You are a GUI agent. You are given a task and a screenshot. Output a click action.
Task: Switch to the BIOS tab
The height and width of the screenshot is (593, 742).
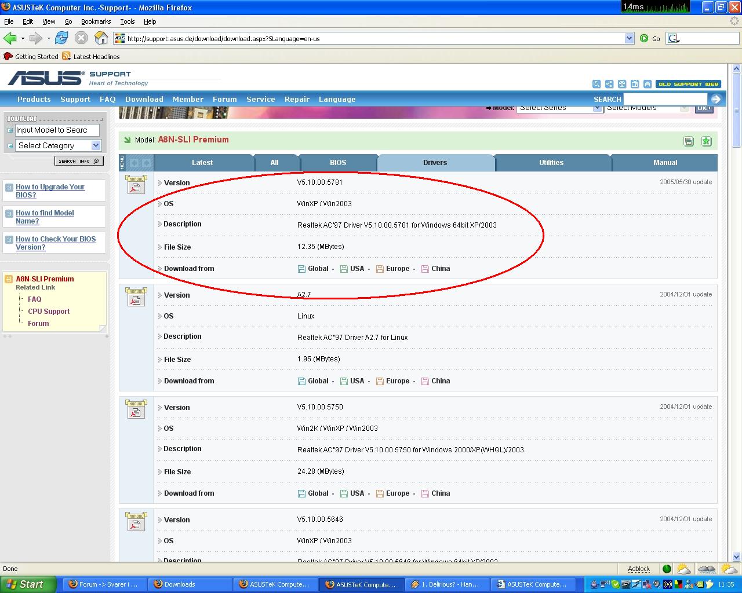[x=338, y=163]
